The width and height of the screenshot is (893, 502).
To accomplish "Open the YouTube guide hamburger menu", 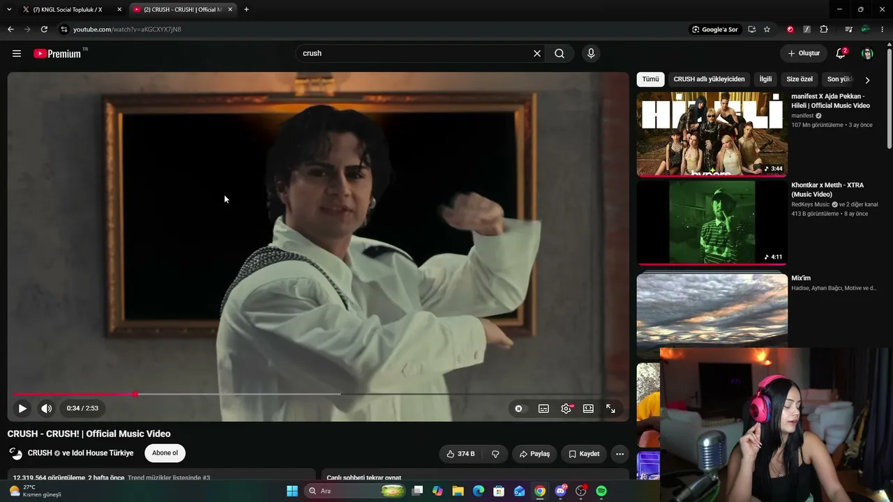I will (17, 54).
